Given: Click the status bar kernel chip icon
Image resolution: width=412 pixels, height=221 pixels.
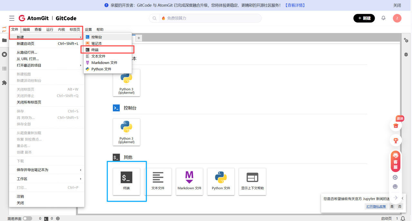Looking at the screenshot, I should point(58,218).
